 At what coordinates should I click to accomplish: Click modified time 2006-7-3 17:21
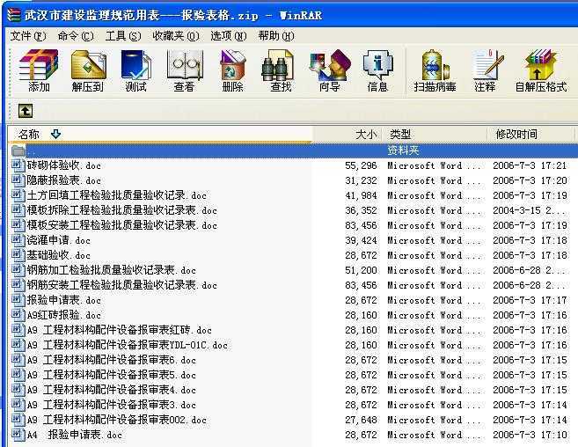tap(530, 165)
